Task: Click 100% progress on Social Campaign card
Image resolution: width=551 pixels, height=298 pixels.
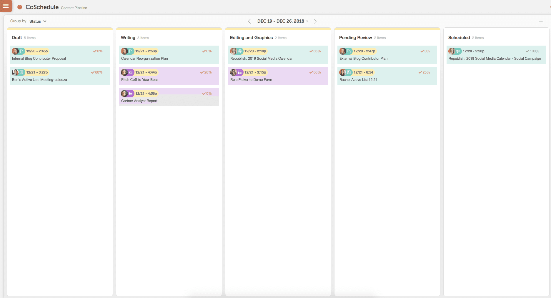Action: (x=532, y=51)
